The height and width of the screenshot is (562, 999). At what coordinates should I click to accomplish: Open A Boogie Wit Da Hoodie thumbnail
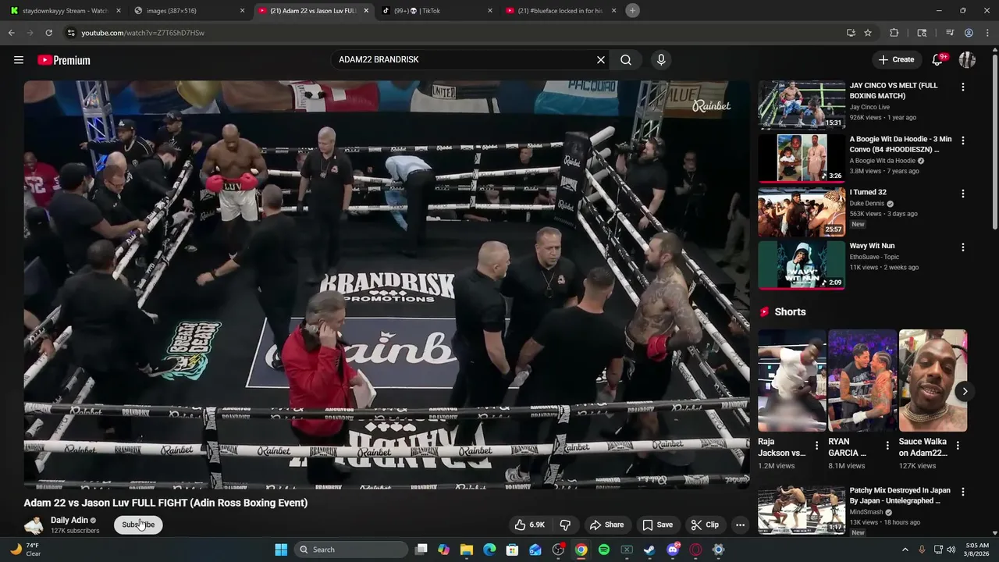[x=802, y=158]
